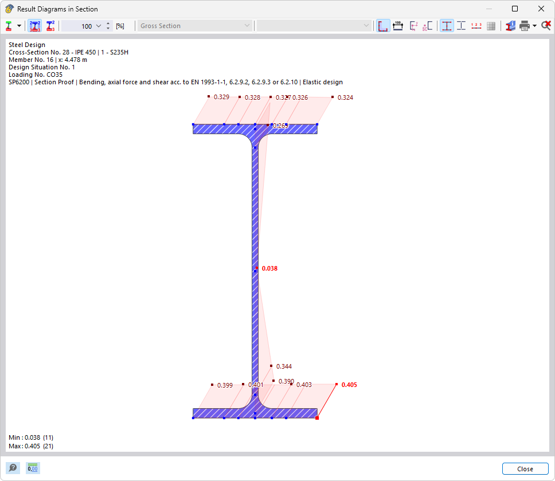Screen dimensions: 555x481
Task: Show dimension lines on the cross-section
Action: [x=398, y=25]
